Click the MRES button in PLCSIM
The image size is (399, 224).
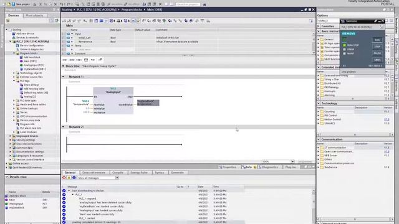(x=377, y=60)
